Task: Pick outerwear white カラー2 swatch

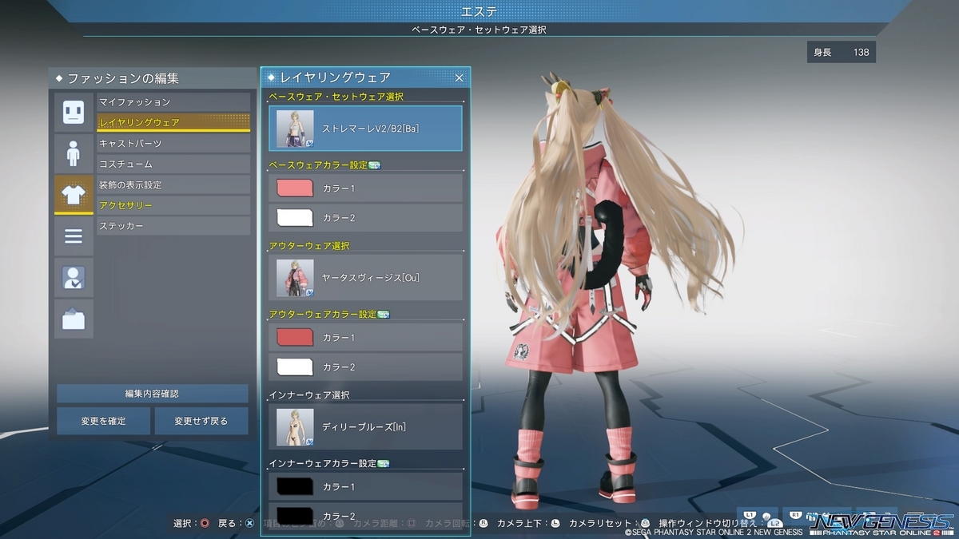Action: tap(294, 367)
